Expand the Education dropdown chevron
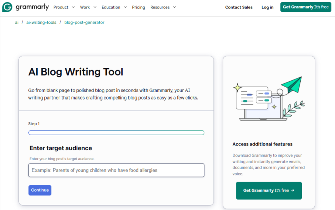 coord(126,7)
